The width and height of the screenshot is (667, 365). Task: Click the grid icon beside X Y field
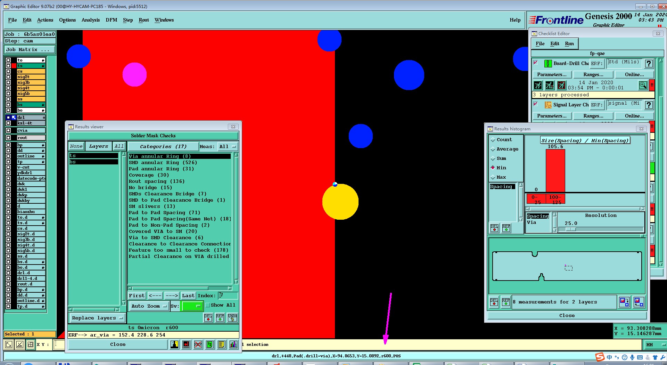point(31,344)
